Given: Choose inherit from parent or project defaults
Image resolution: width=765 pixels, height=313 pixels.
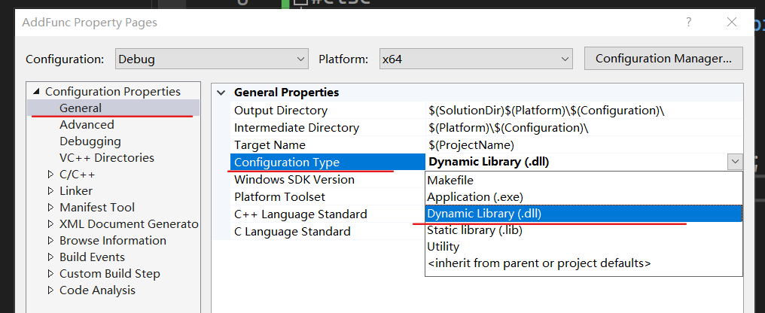Looking at the screenshot, I should coord(538,263).
